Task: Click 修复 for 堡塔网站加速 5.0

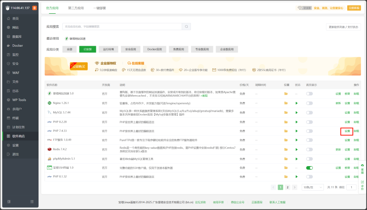Action: [347, 94]
